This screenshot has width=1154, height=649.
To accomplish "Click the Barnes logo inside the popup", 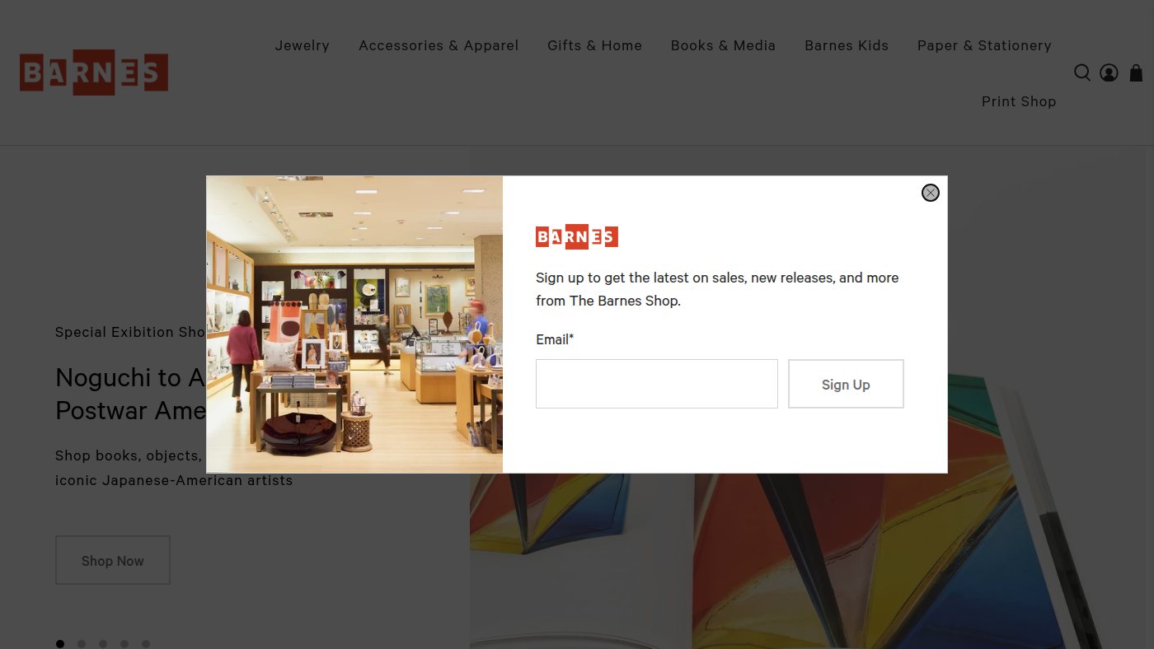I will click(577, 237).
